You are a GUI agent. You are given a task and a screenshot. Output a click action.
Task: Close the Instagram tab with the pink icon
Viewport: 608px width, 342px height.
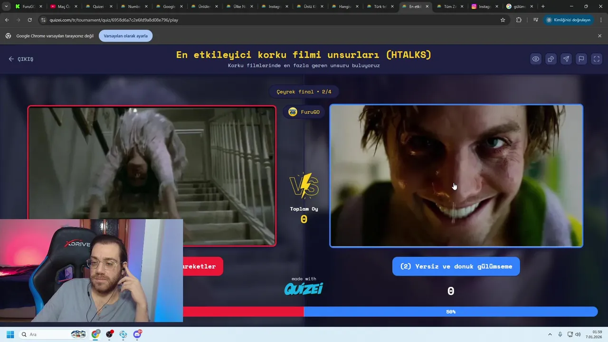(497, 7)
